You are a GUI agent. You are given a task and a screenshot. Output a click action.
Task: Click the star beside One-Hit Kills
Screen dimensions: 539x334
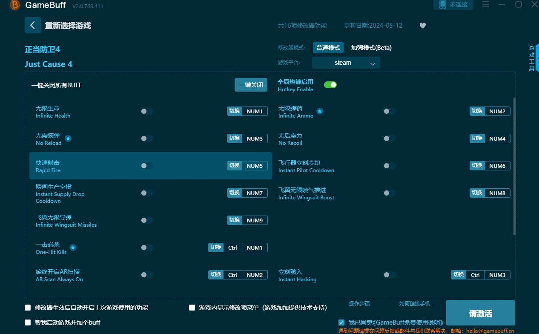tap(72, 247)
